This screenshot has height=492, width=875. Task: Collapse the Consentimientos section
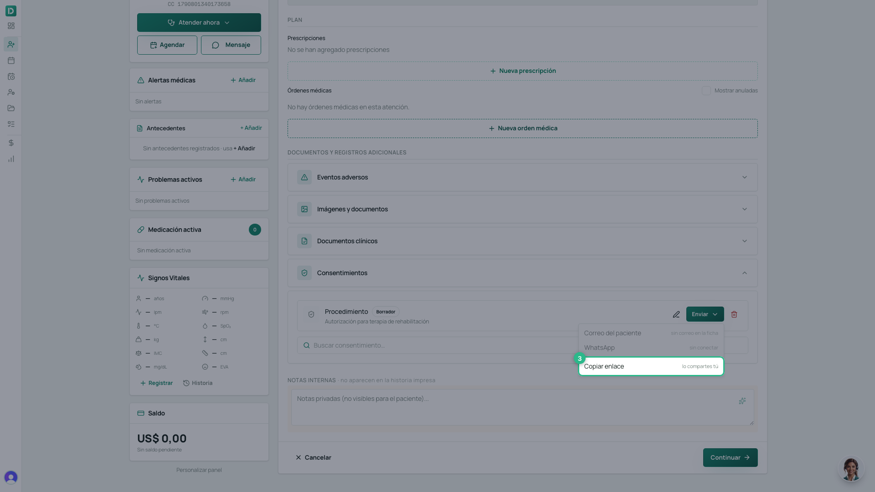[522, 273]
